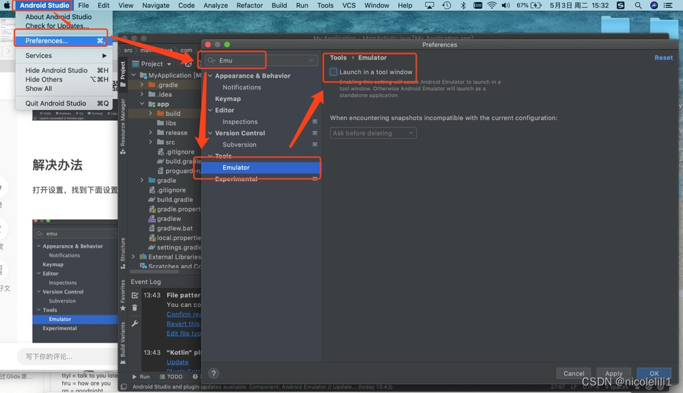
Task: Click the Reset link in Preferences
Action: 663,57
